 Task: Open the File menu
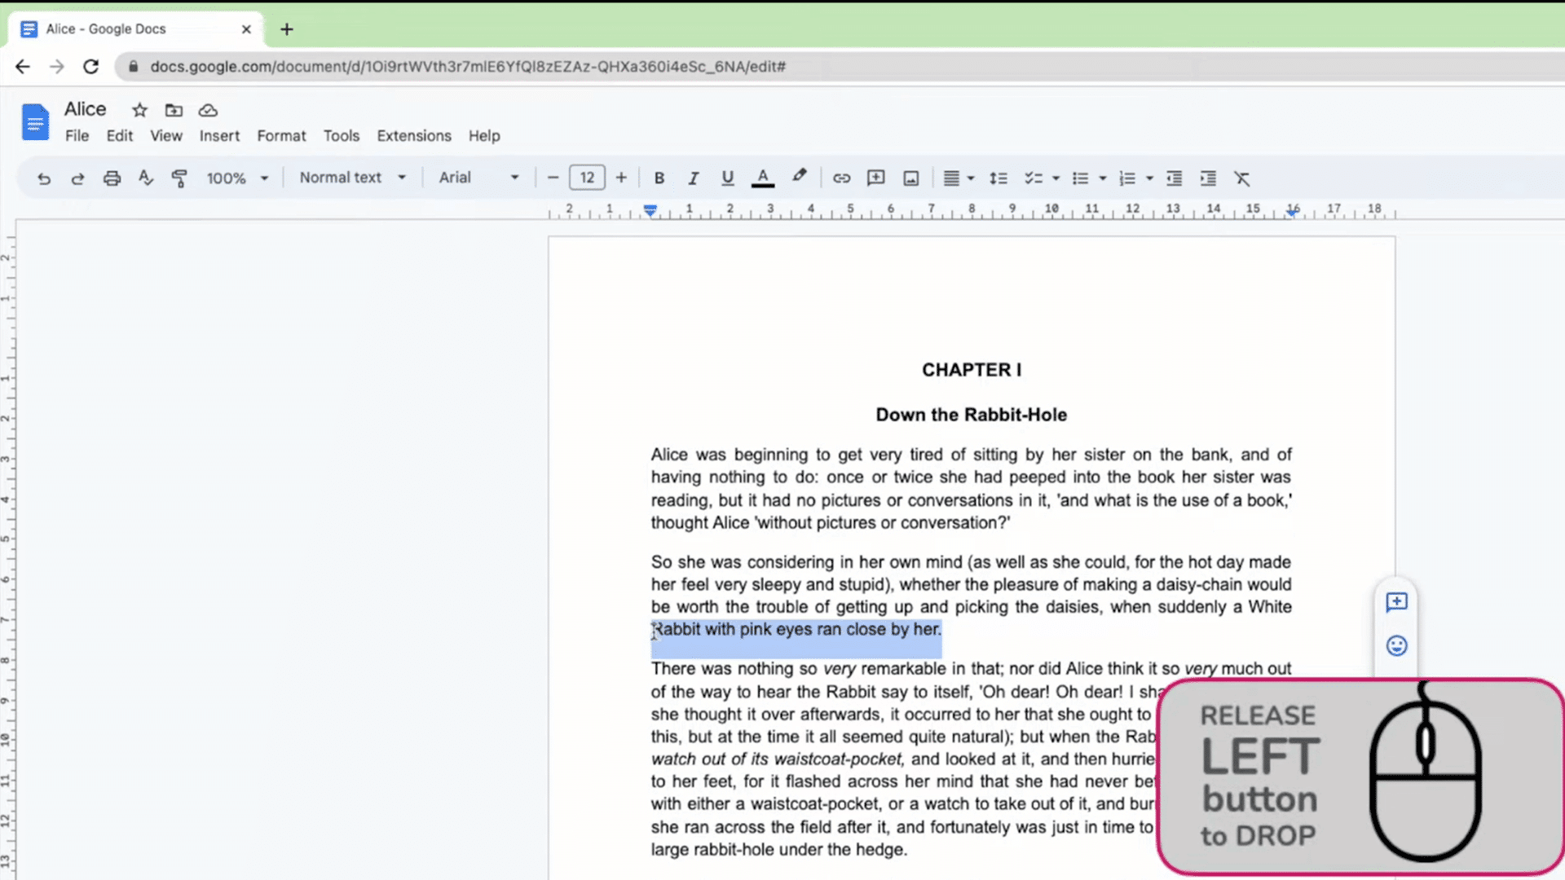click(x=77, y=136)
